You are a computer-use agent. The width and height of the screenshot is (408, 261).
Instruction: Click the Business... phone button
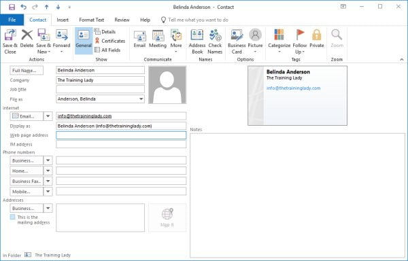(x=27, y=160)
